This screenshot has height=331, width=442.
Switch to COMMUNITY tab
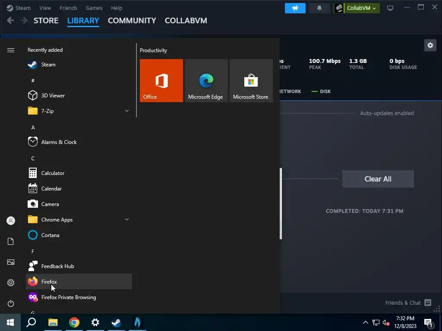[132, 21]
